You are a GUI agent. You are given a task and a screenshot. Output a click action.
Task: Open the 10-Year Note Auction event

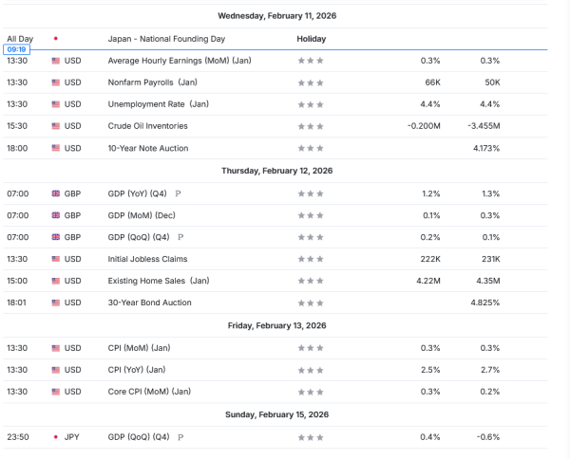click(x=148, y=148)
